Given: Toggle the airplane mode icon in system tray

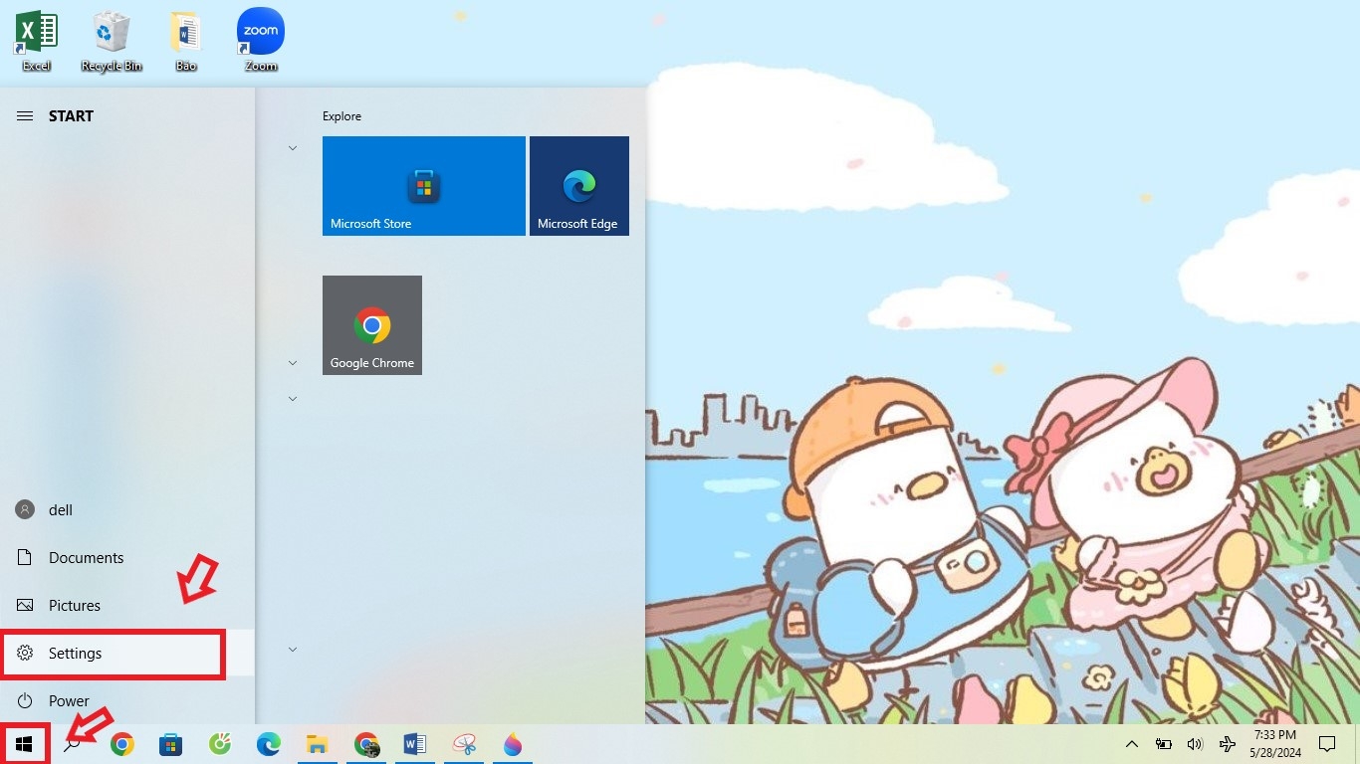Looking at the screenshot, I should (1227, 744).
